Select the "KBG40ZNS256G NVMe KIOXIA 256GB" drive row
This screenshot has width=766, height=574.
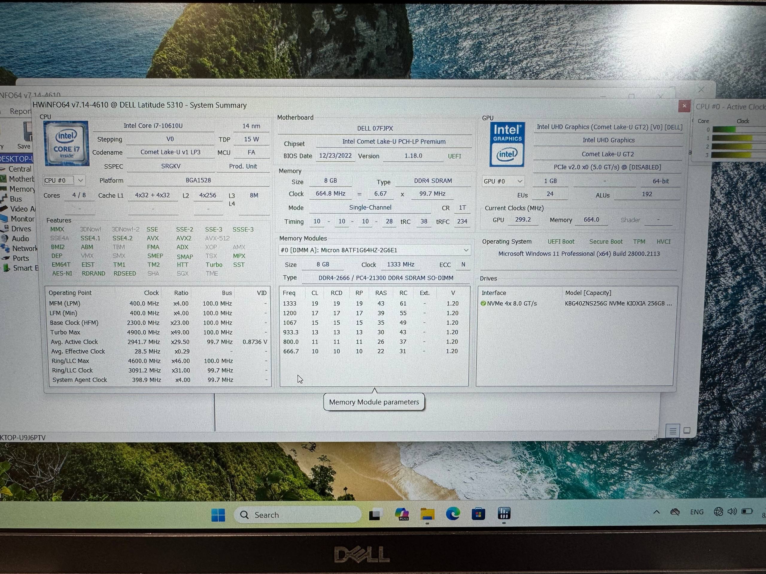click(x=576, y=304)
